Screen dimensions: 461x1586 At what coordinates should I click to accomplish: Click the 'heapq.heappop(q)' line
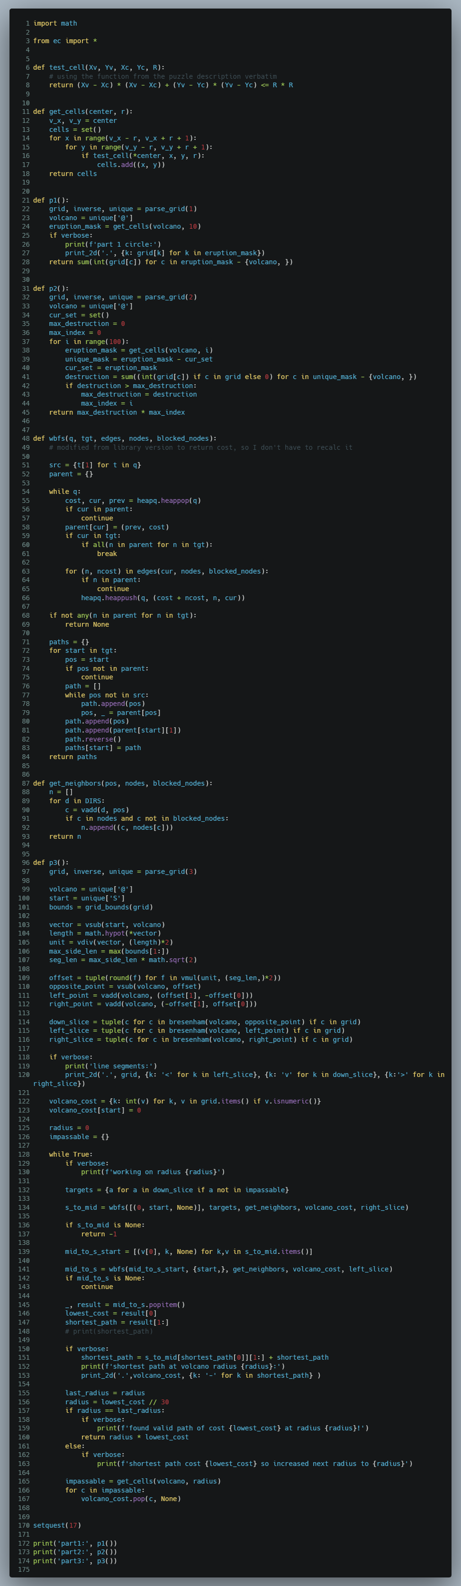click(x=132, y=501)
